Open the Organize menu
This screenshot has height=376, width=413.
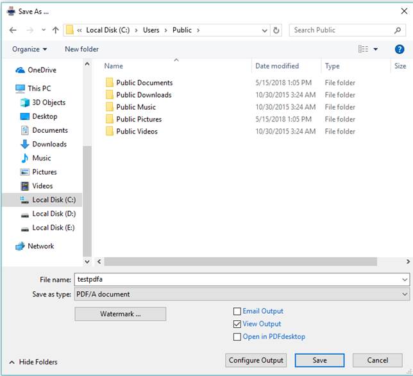pos(29,49)
